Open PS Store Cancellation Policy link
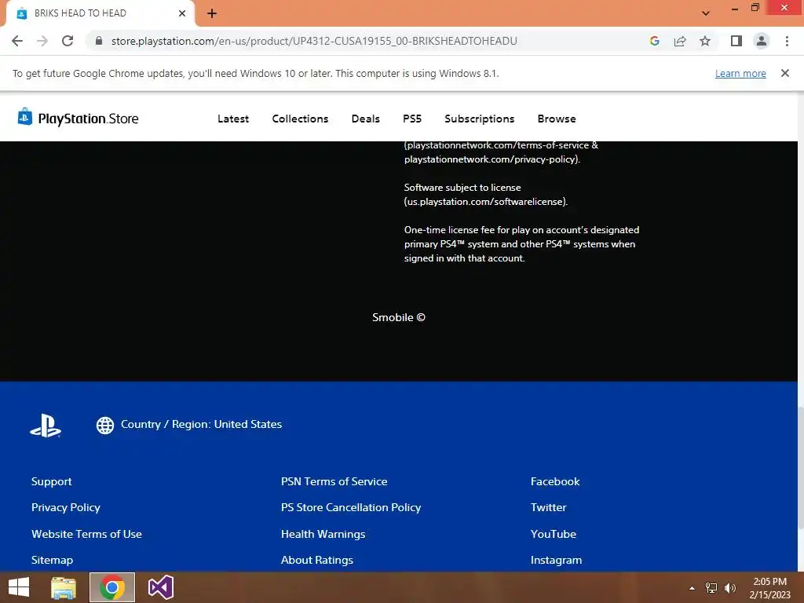The height and width of the screenshot is (603, 804). pyautogui.click(x=351, y=507)
